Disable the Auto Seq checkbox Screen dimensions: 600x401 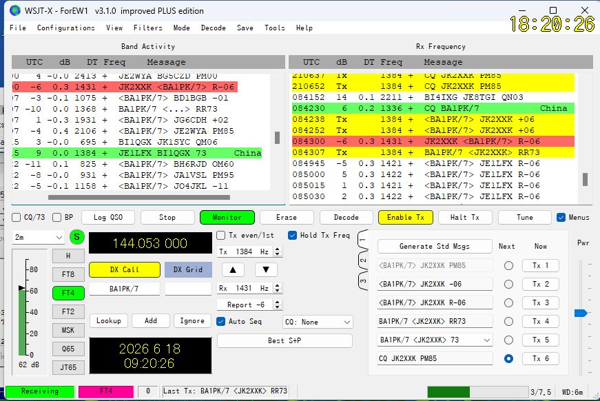pos(221,321)
